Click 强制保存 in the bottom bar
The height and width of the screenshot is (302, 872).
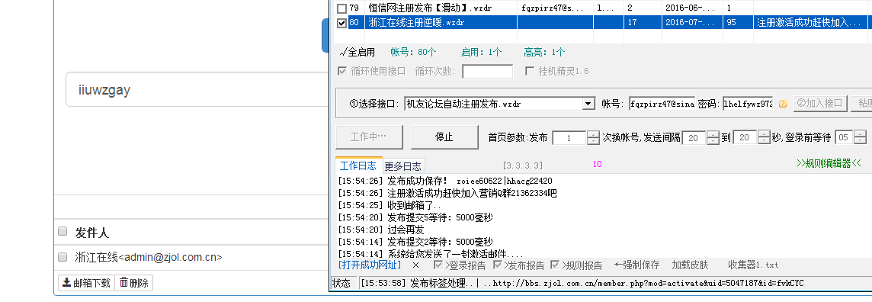coord(636,265)
